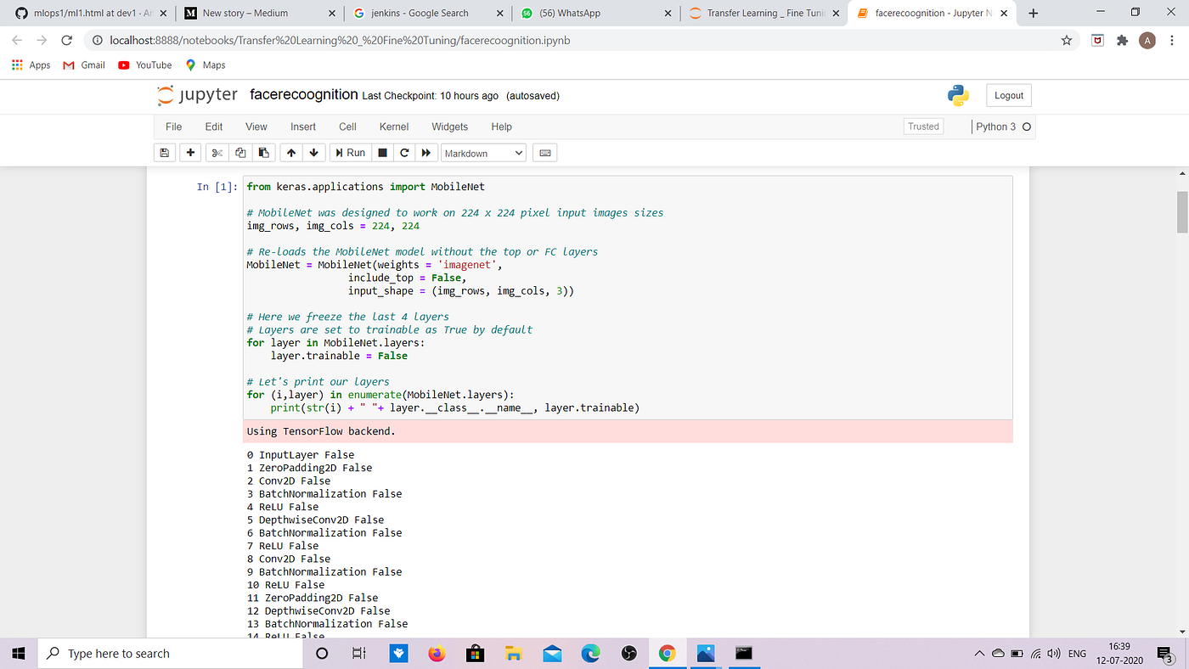Open the Chrome extensions puzzle icon
This screenshot has height=669, width=1189.
(x=1123, y=40)
